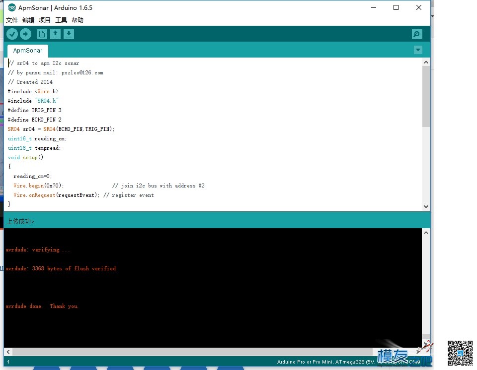The image size is (477, 370).
Task: Maximize the Arduino window
Action: pyautogui.click(x=396, y=7)
